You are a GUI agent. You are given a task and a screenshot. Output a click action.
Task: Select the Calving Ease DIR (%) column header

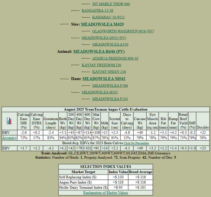(x=24, y=121)
